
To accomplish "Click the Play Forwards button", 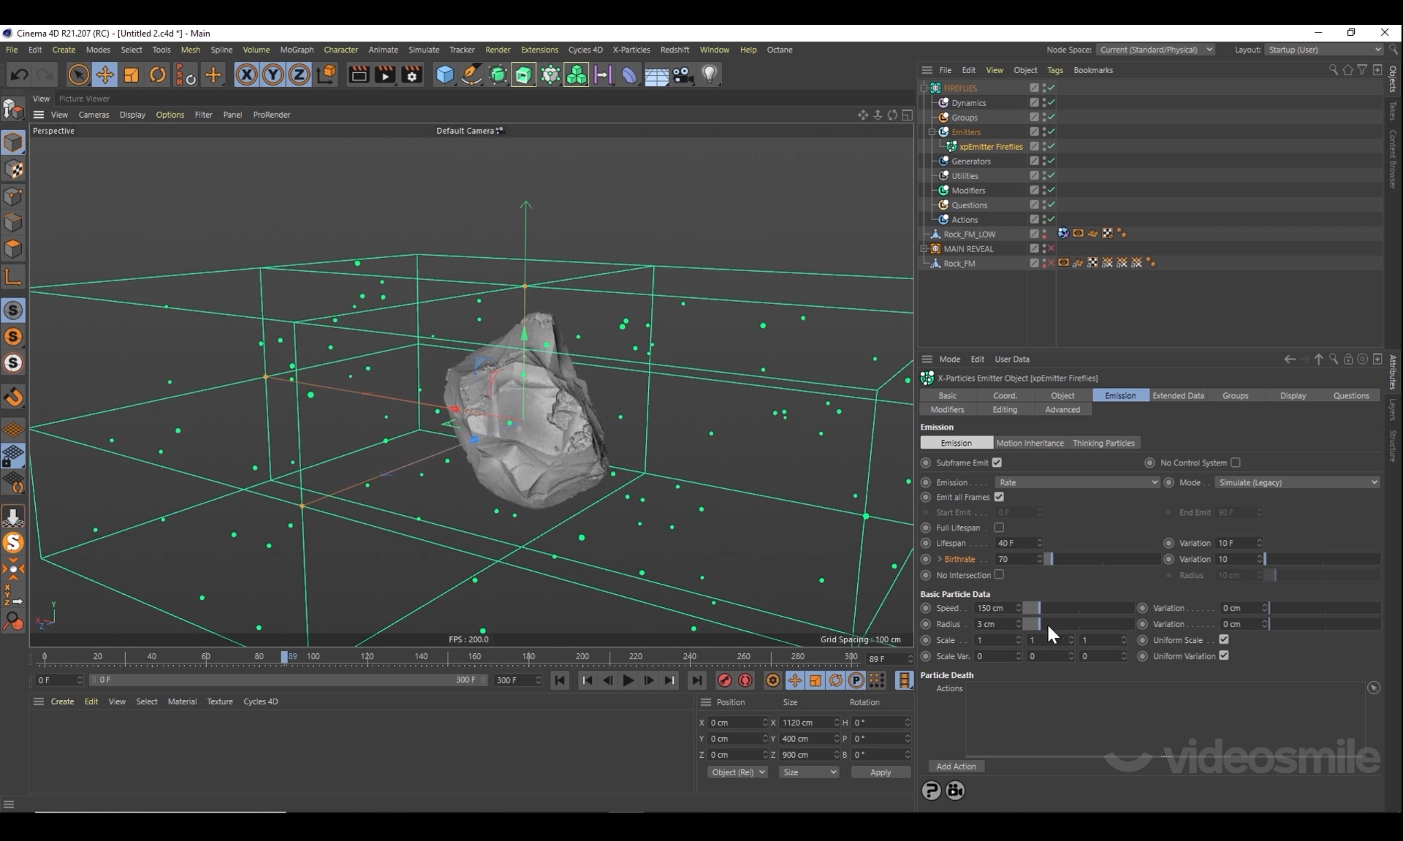I will coord(628,680).
